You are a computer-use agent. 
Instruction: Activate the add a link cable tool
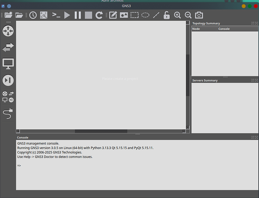pyautogui.click(x=8, y=113)
